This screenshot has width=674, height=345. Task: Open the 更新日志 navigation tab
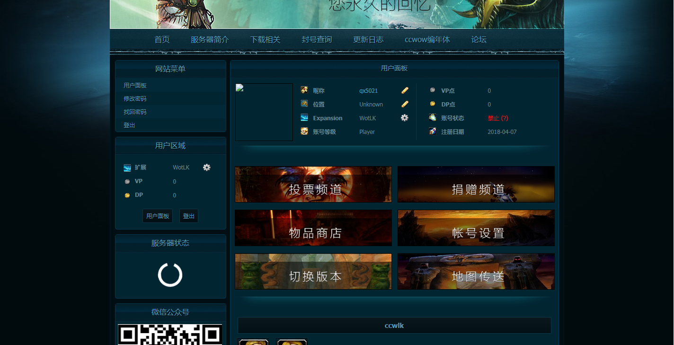pyautogui.click(x=368, y=40)
